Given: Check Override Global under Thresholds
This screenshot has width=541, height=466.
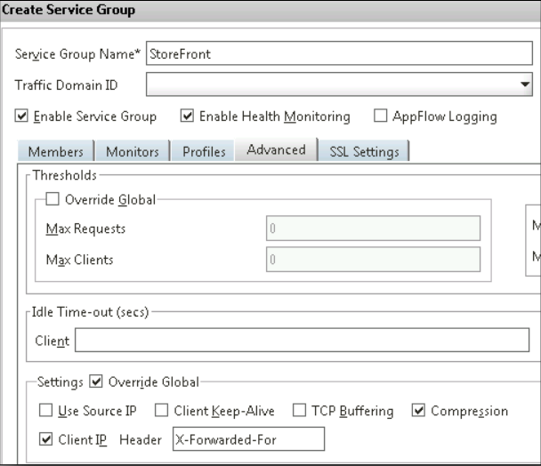Looking at the screenshot, I should 52,200.
